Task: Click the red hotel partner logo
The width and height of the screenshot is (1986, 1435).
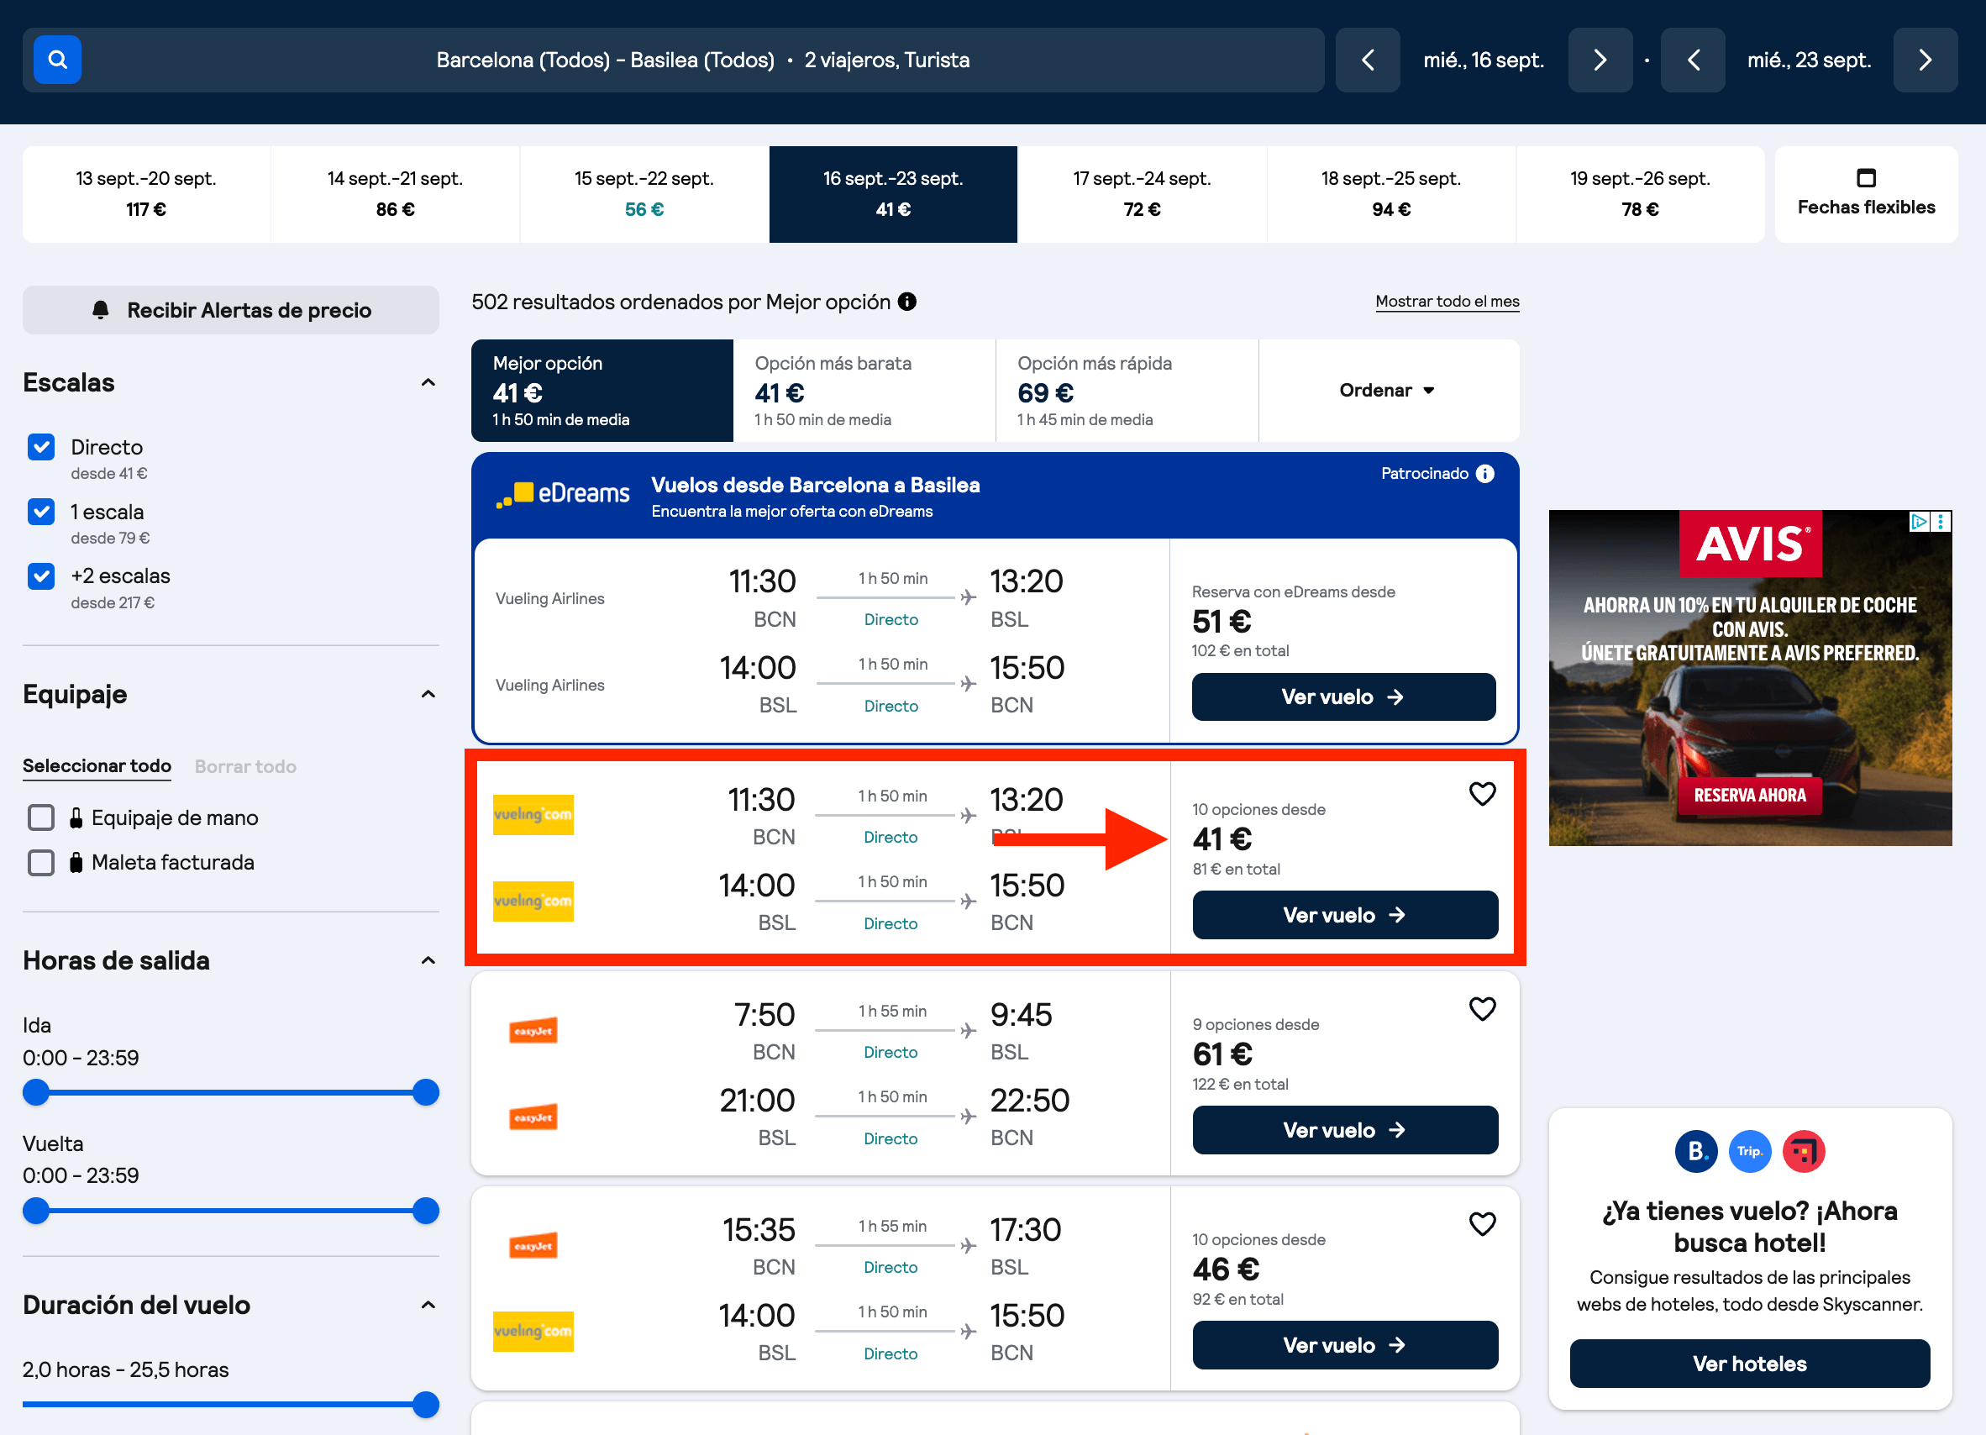Action: (x=1803, y=1150)
